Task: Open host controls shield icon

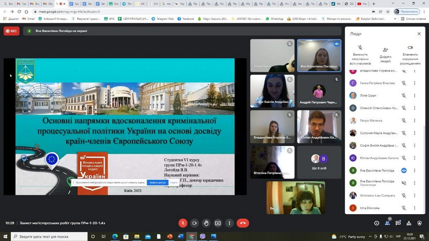Action: point(420,223)
